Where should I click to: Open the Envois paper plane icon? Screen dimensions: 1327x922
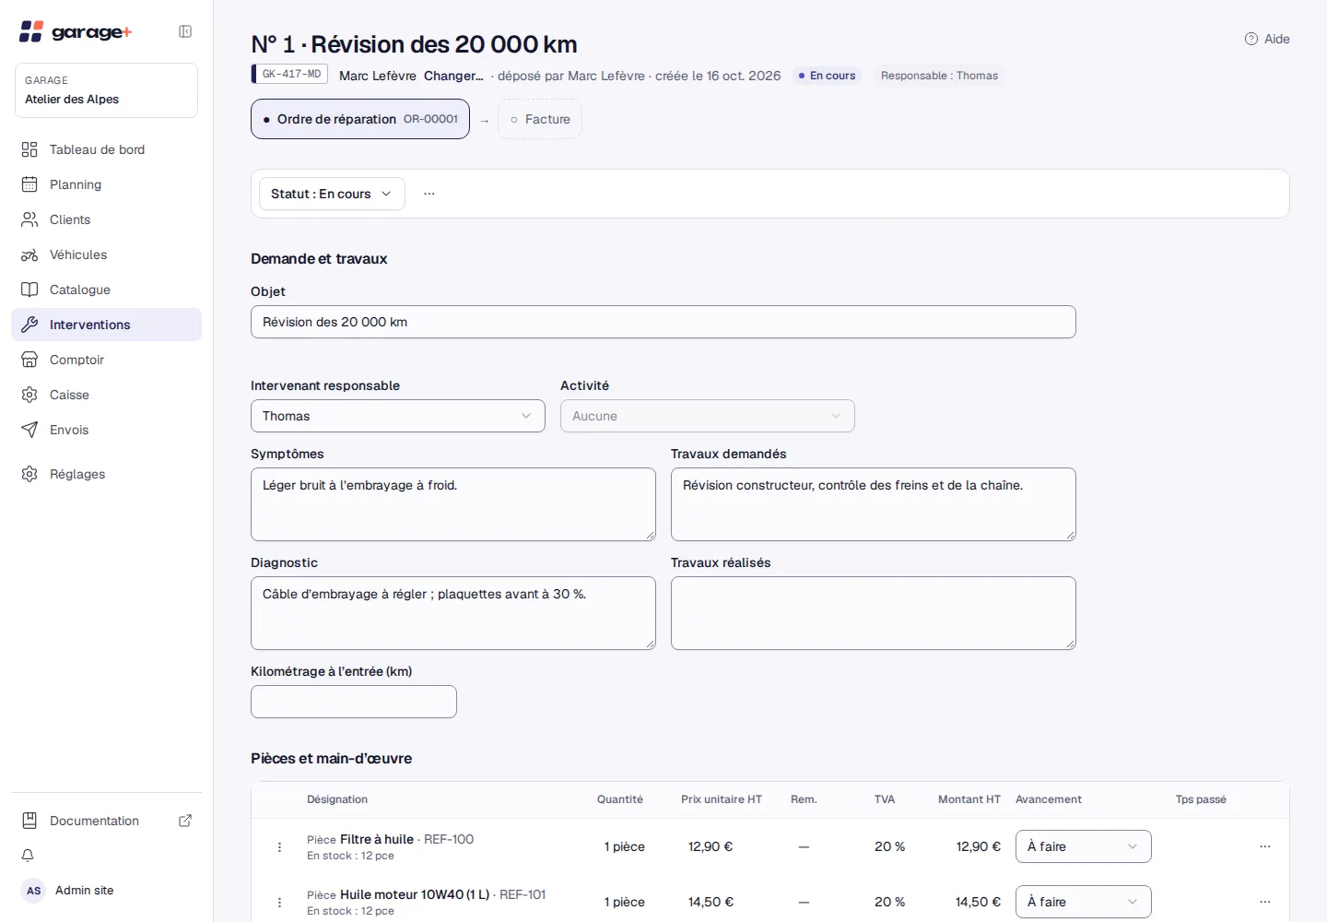coord(29,430)
